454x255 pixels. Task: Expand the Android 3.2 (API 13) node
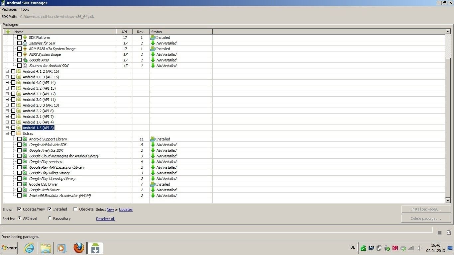(x=7, y=88)
